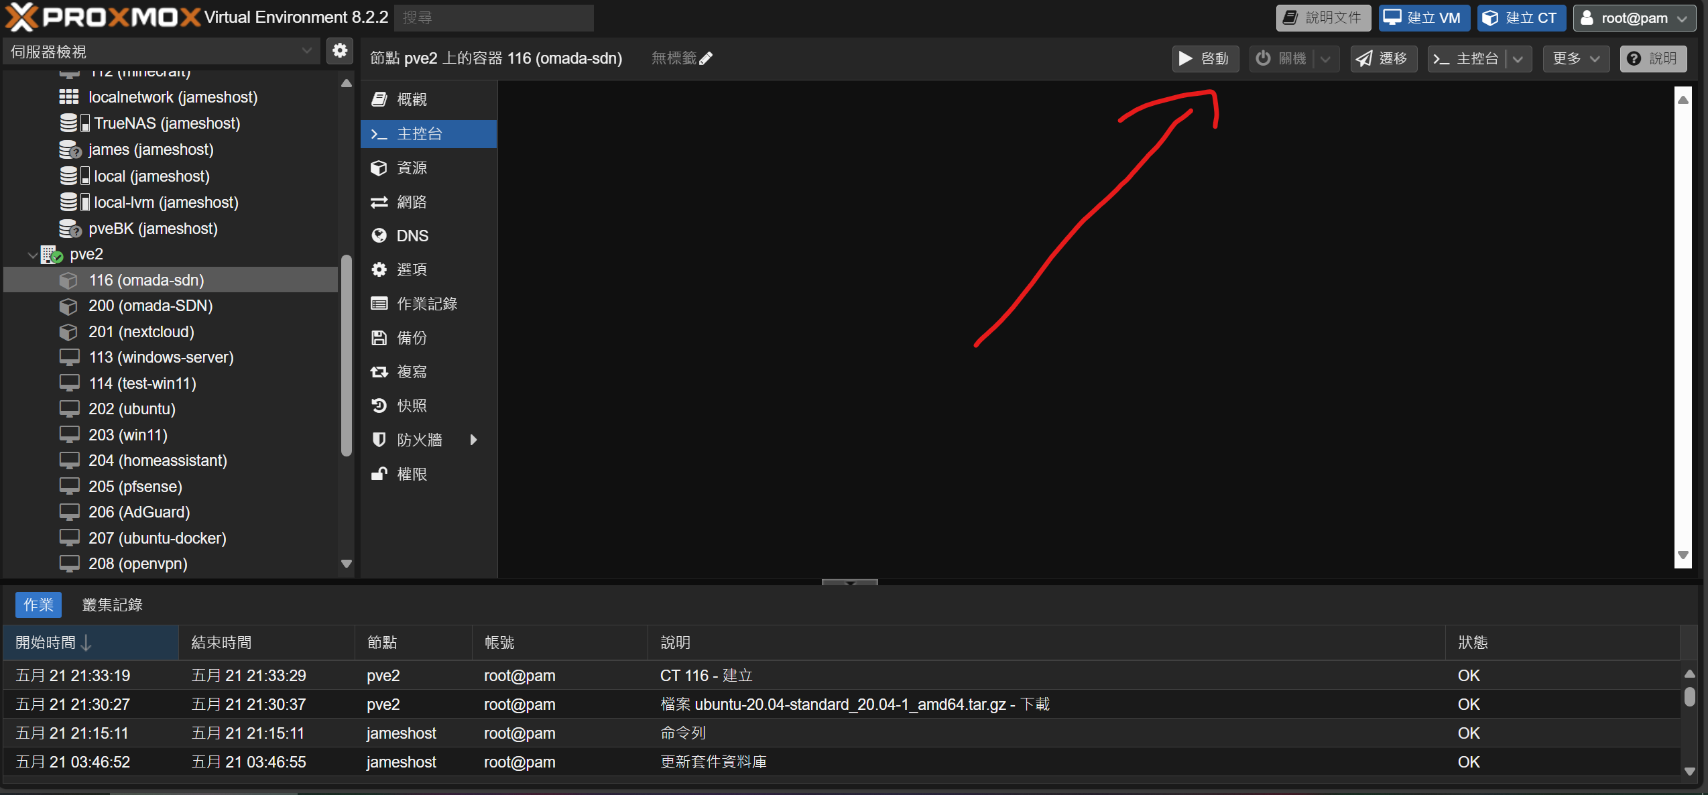This screenshot has width=1708, height=795.
Task: Open the Overview (概觀) panel for container 116
Action: tap(412, 99)
